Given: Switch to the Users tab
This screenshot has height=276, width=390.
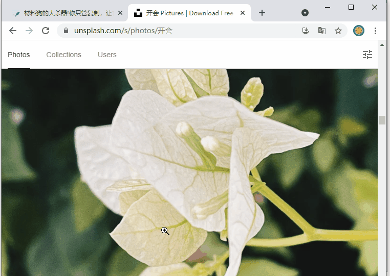Looking at the screenshot, I should (x=107, y=55).
